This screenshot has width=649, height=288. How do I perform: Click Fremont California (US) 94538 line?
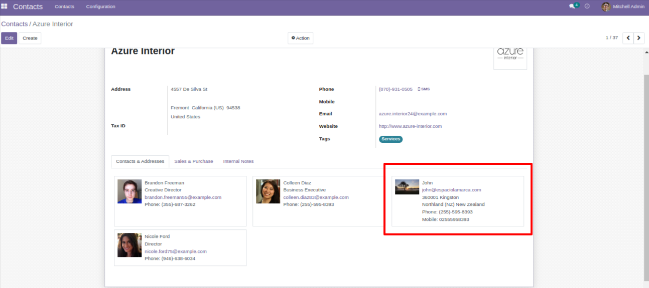(x=205, y=108)
